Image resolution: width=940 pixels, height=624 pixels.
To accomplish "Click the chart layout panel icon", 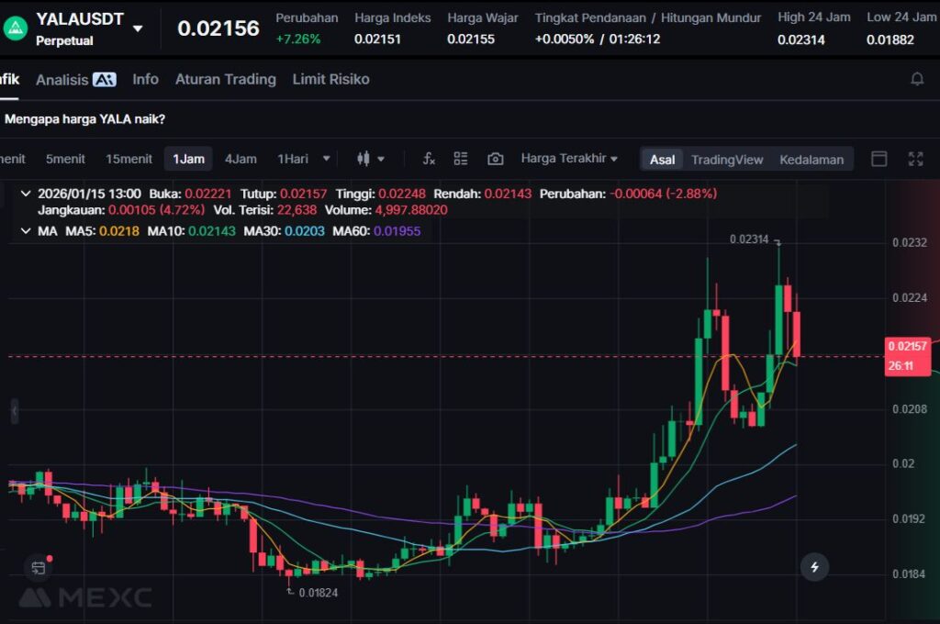I will (x=878, y=159).
